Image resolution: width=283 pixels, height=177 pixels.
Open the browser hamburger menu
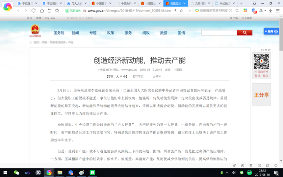(x=278, y=11)
